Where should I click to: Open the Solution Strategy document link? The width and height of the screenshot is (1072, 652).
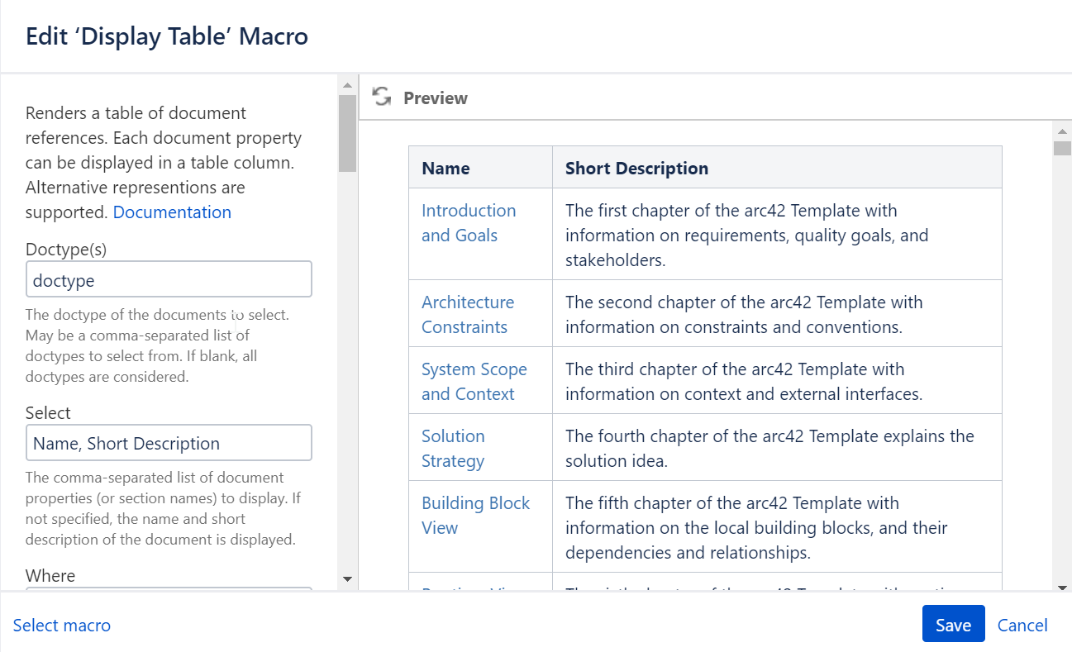click(453, 448)
